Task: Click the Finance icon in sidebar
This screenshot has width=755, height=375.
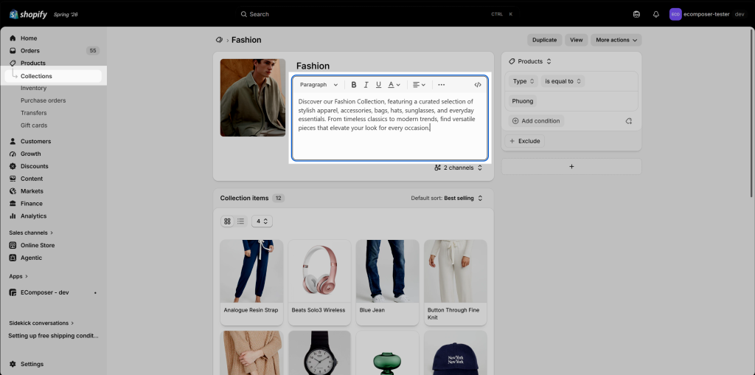Action: click(x=13, y=204)
